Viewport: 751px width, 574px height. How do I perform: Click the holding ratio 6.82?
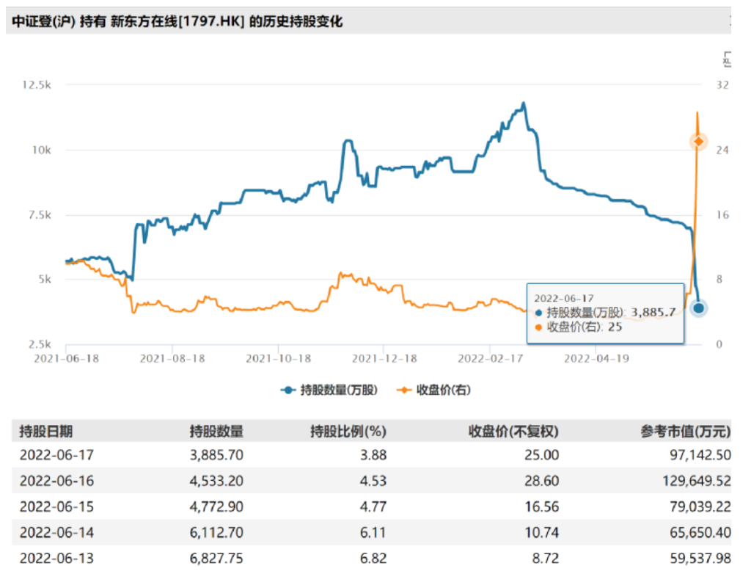(x=373, y=558)
